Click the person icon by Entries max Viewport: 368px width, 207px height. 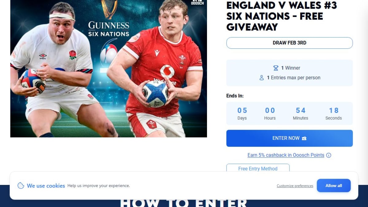262,78
